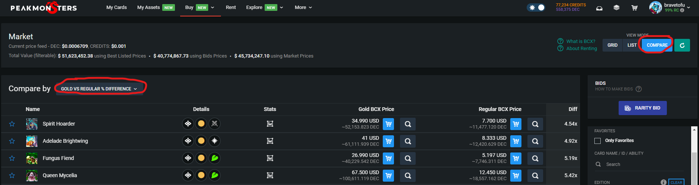Click the life element icon for Adelade Brightwing
Screen dimensions: 699x185
215,141
